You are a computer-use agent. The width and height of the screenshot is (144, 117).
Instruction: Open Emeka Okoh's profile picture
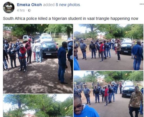click(x=9, y=8)
